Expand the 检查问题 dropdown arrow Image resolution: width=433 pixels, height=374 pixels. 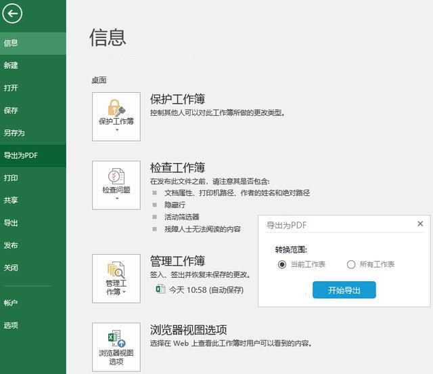(117, 199)
